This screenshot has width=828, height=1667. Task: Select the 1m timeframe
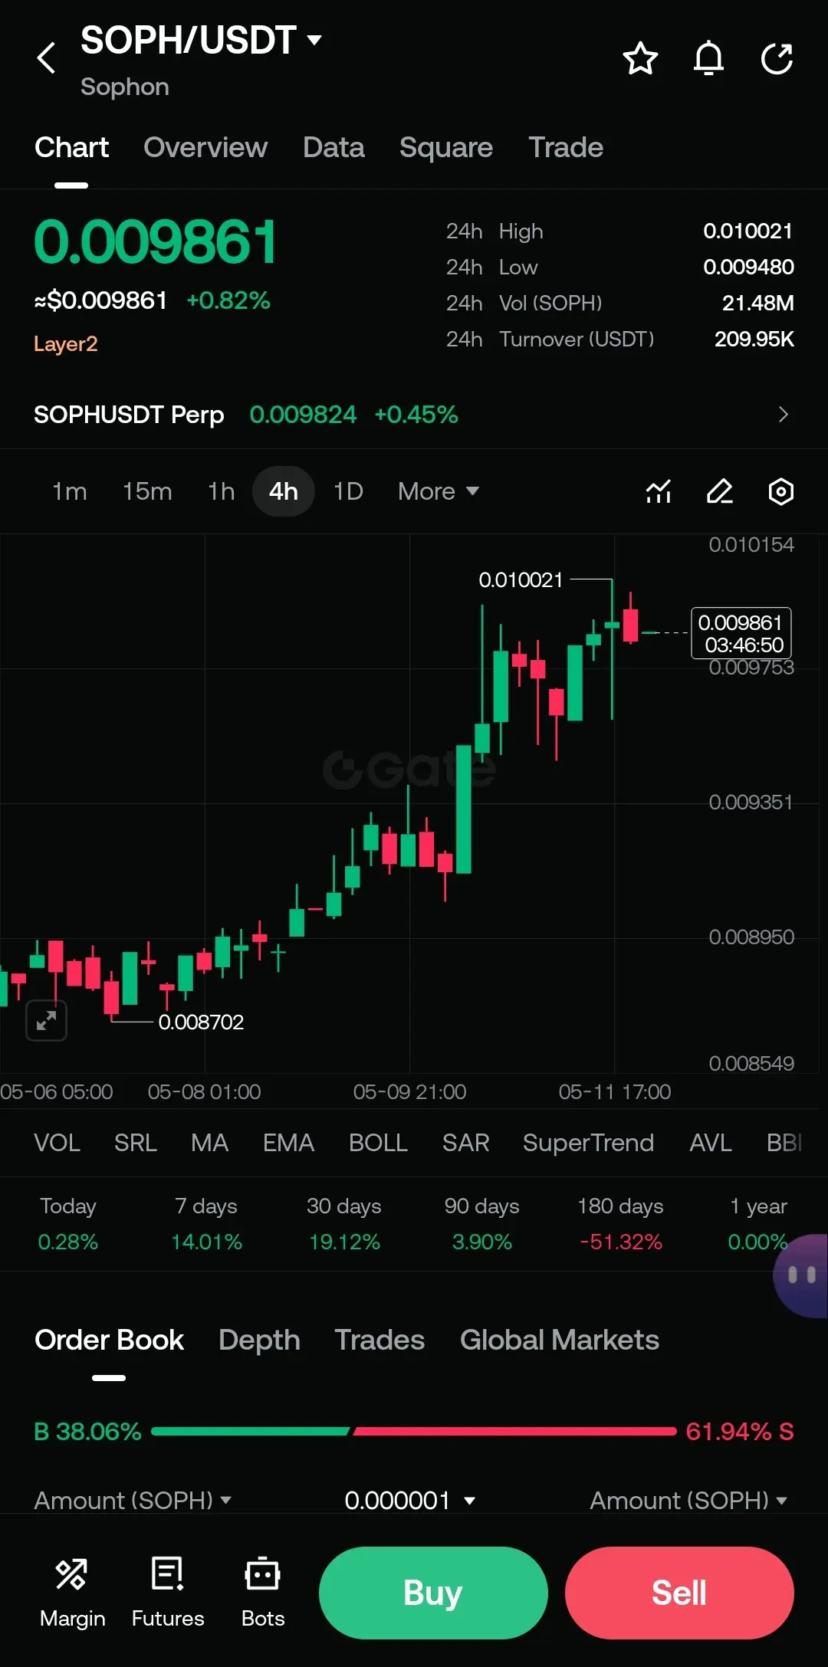[69, 491]
